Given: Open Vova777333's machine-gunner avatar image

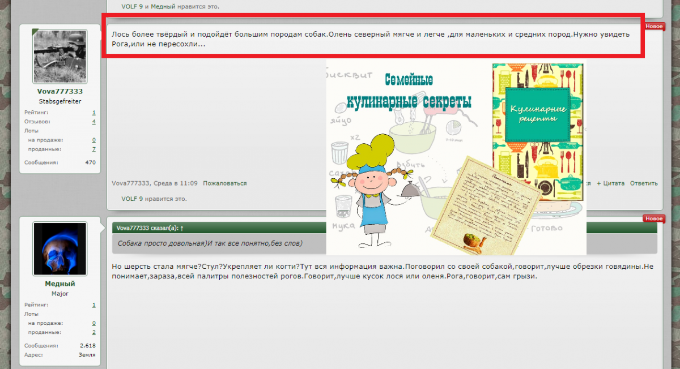Looking at the screenshot, I should (60, 56).
